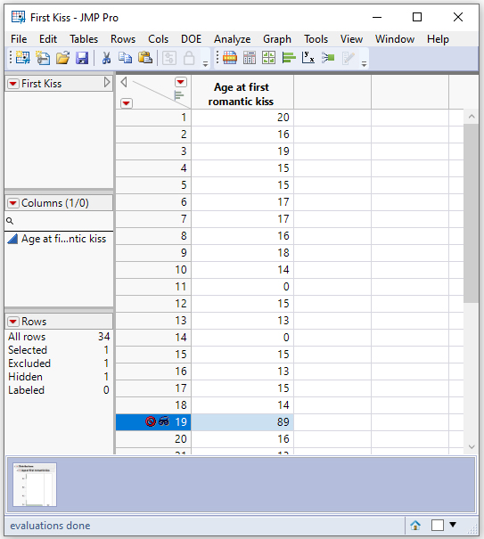Select row number 1

coord(153,118)
